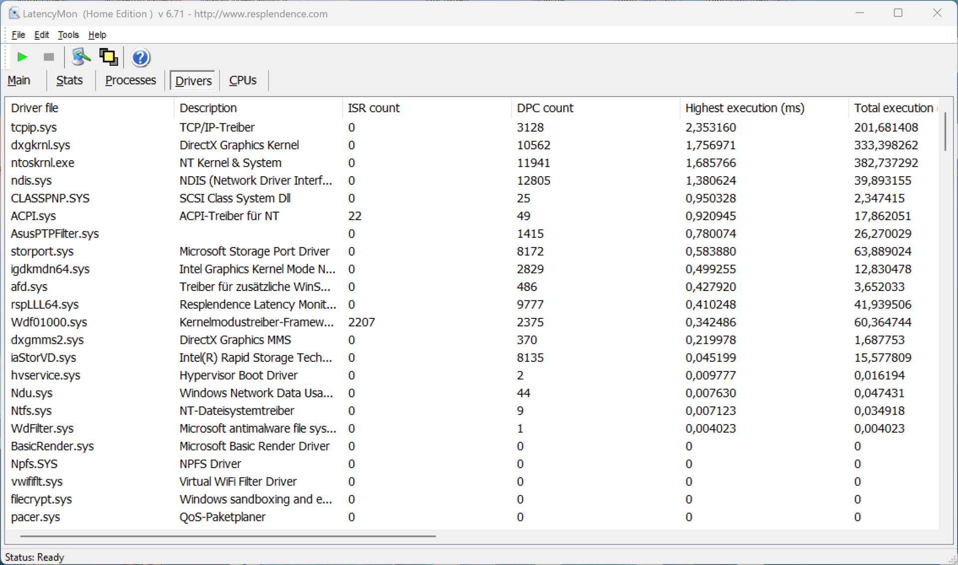Open help via blue question mark icon

[x=141, y=57]
